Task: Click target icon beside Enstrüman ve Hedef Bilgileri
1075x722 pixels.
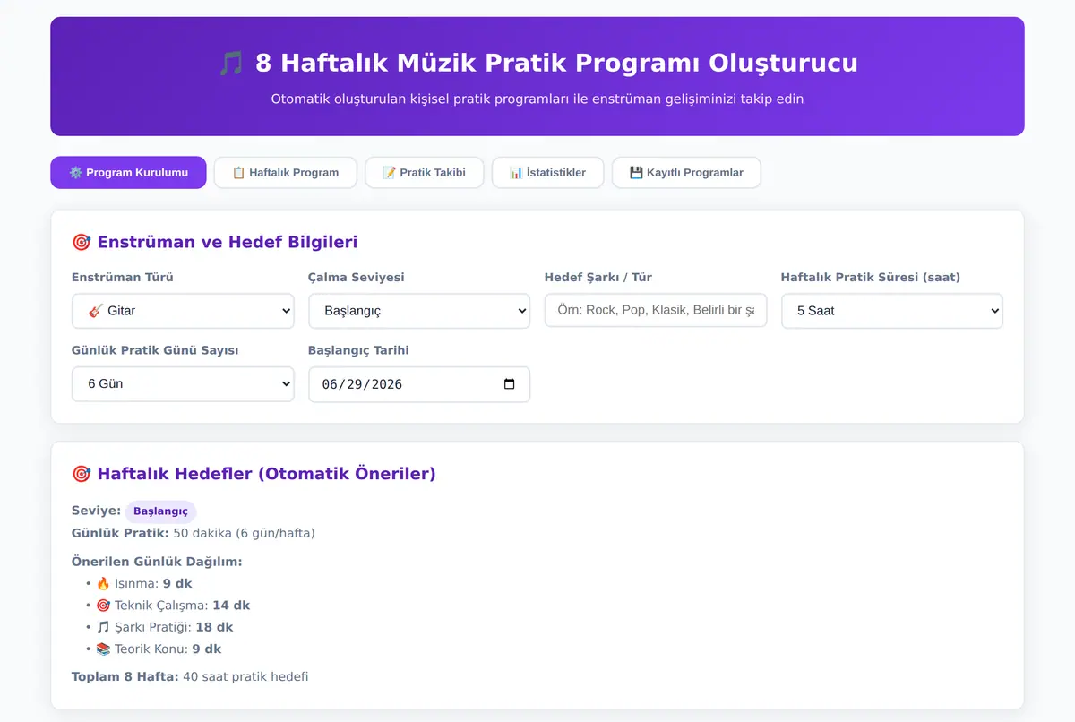Action: click(81, 242)
